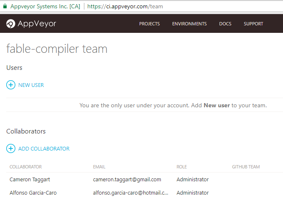Click the Appveyor Systems Inc. [CA] certificate label

(45, 7)
